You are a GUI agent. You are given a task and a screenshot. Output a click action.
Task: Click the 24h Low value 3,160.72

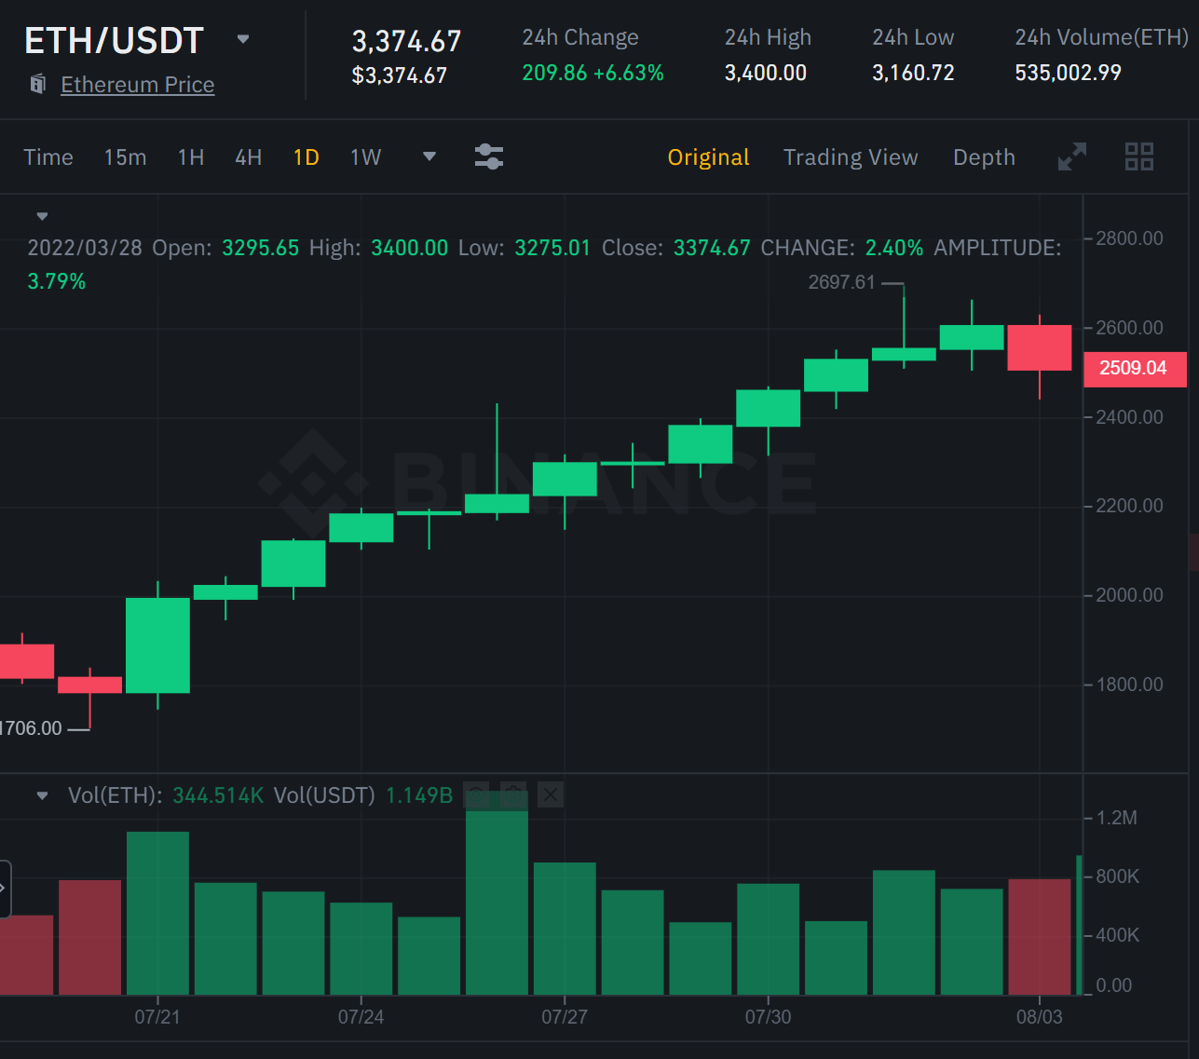point(913,73)
